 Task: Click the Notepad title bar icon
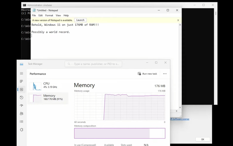34,10
